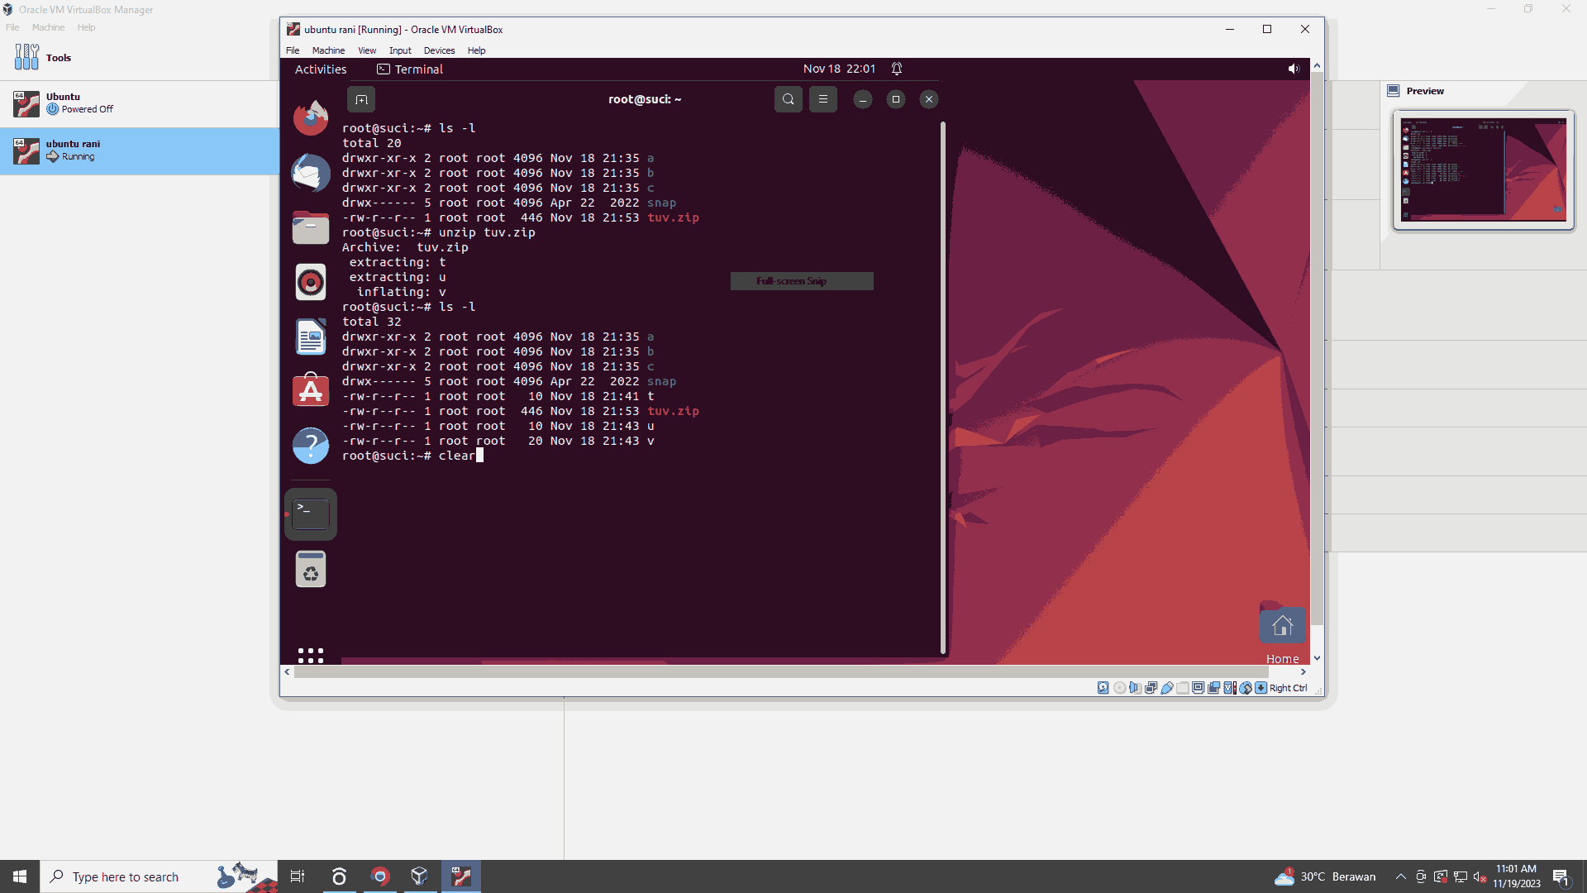Open Help menu in VirtualBox Manager

click(x=86, y=27)
